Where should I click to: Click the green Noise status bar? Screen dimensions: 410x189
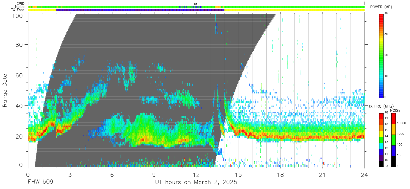(x=196, y=7)
